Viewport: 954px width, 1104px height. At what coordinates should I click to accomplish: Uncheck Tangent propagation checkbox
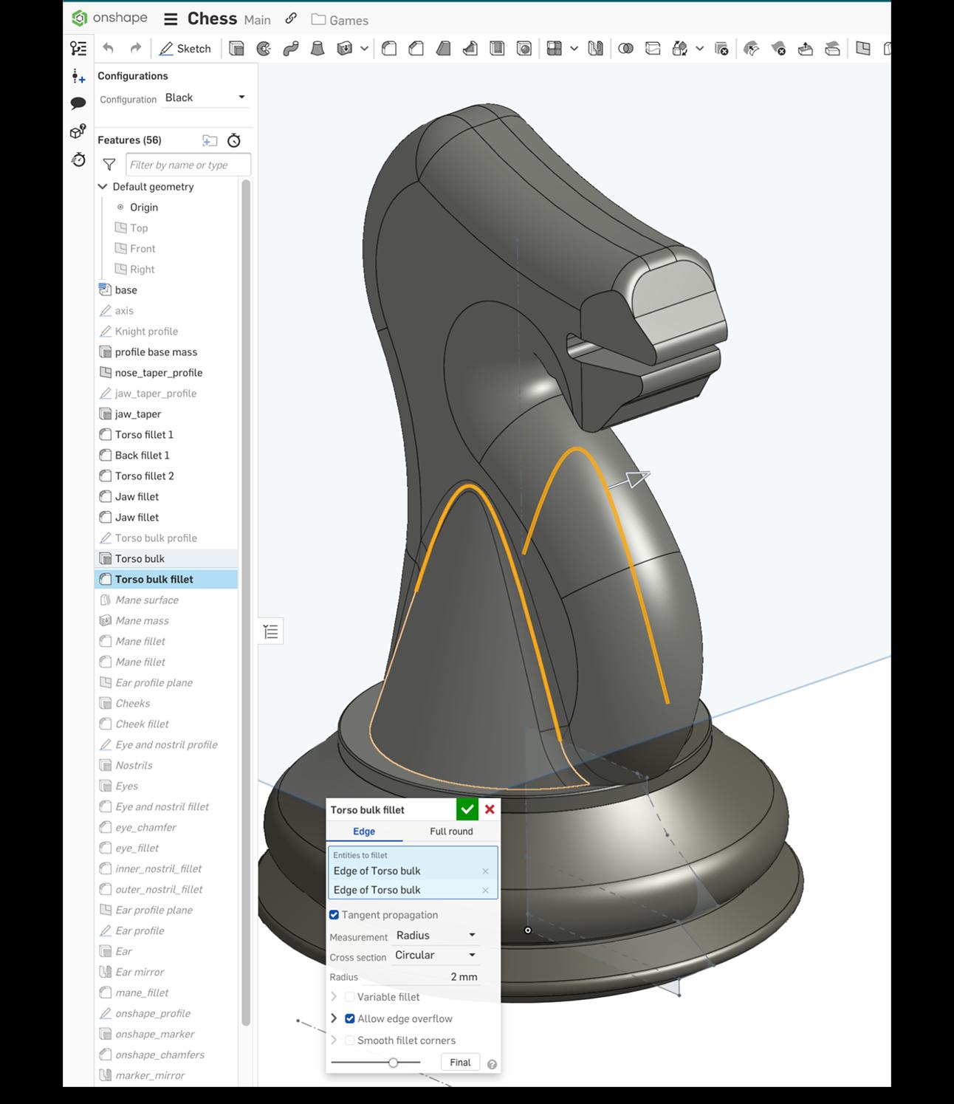click(x=334, y=915)
